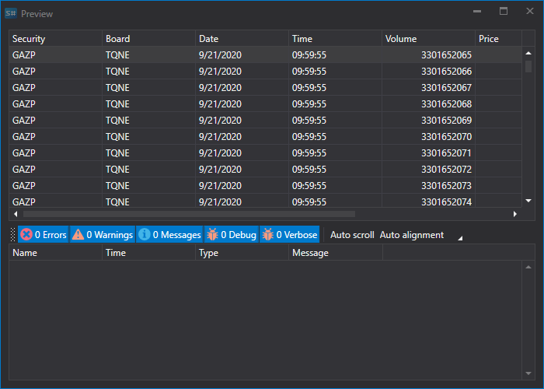Image resolution: width=544 pixels, height=389 pixels.
Task: Toggle Auto scroll option
Action: tap(352, 235)
